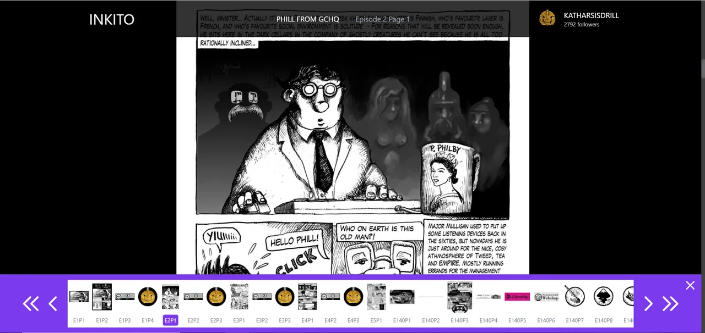Open the KATHARSISDRILL profile name
Screen dimensions: 705x333
[x=591, y=15]
